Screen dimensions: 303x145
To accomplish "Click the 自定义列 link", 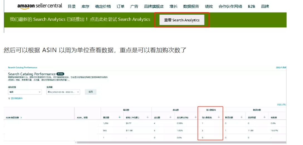I will click(282, 105).
